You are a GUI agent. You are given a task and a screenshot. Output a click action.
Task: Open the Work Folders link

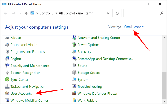(87, 101)
